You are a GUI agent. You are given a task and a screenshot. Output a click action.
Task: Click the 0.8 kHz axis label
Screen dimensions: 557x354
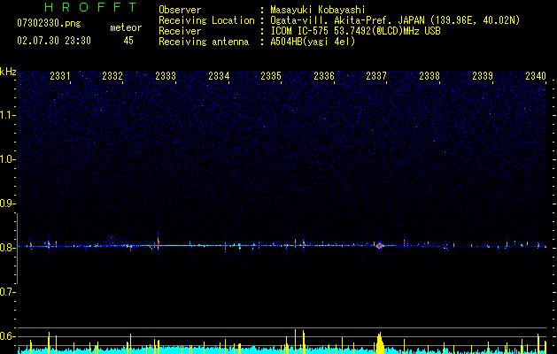[x=7, y=248]
